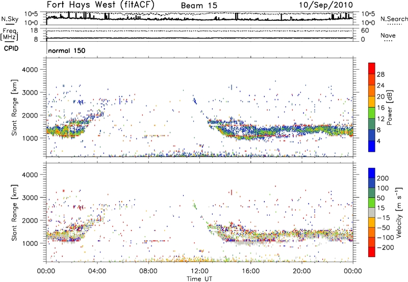Click the '-200' value on the velocity colorbar

[385, 247]
